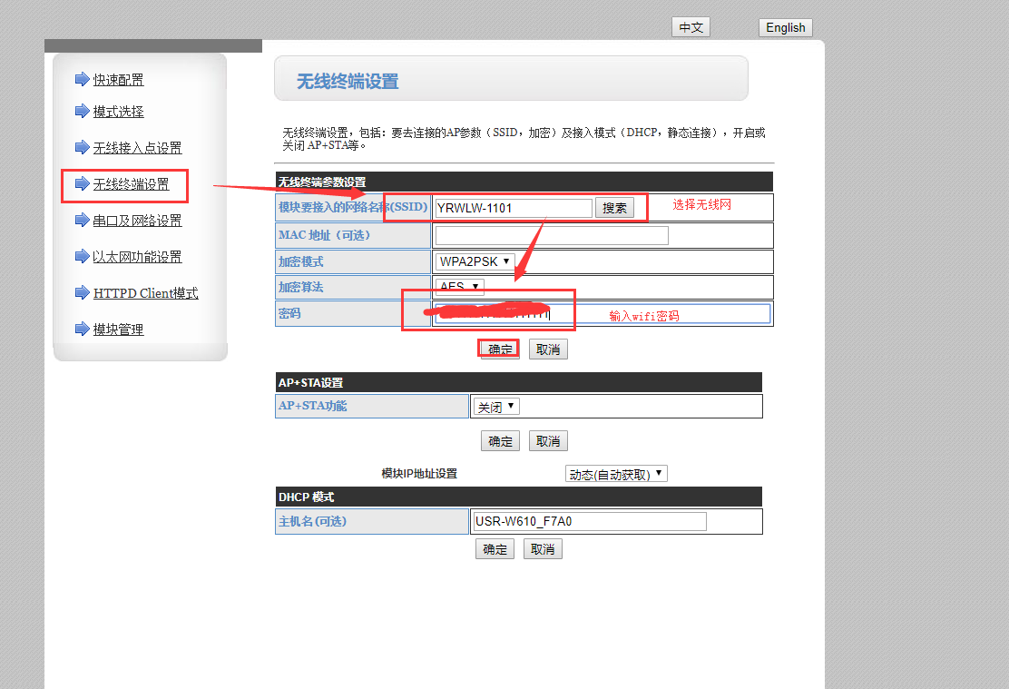The width and height of the screenshot is (1009, 689).
Task: Open the 加密模式 WPA2PSK dropdown
Action: click(x=475, y=261)
